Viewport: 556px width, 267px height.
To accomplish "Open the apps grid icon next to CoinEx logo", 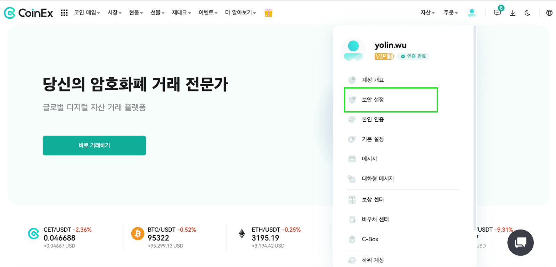I will coord(64,12).
